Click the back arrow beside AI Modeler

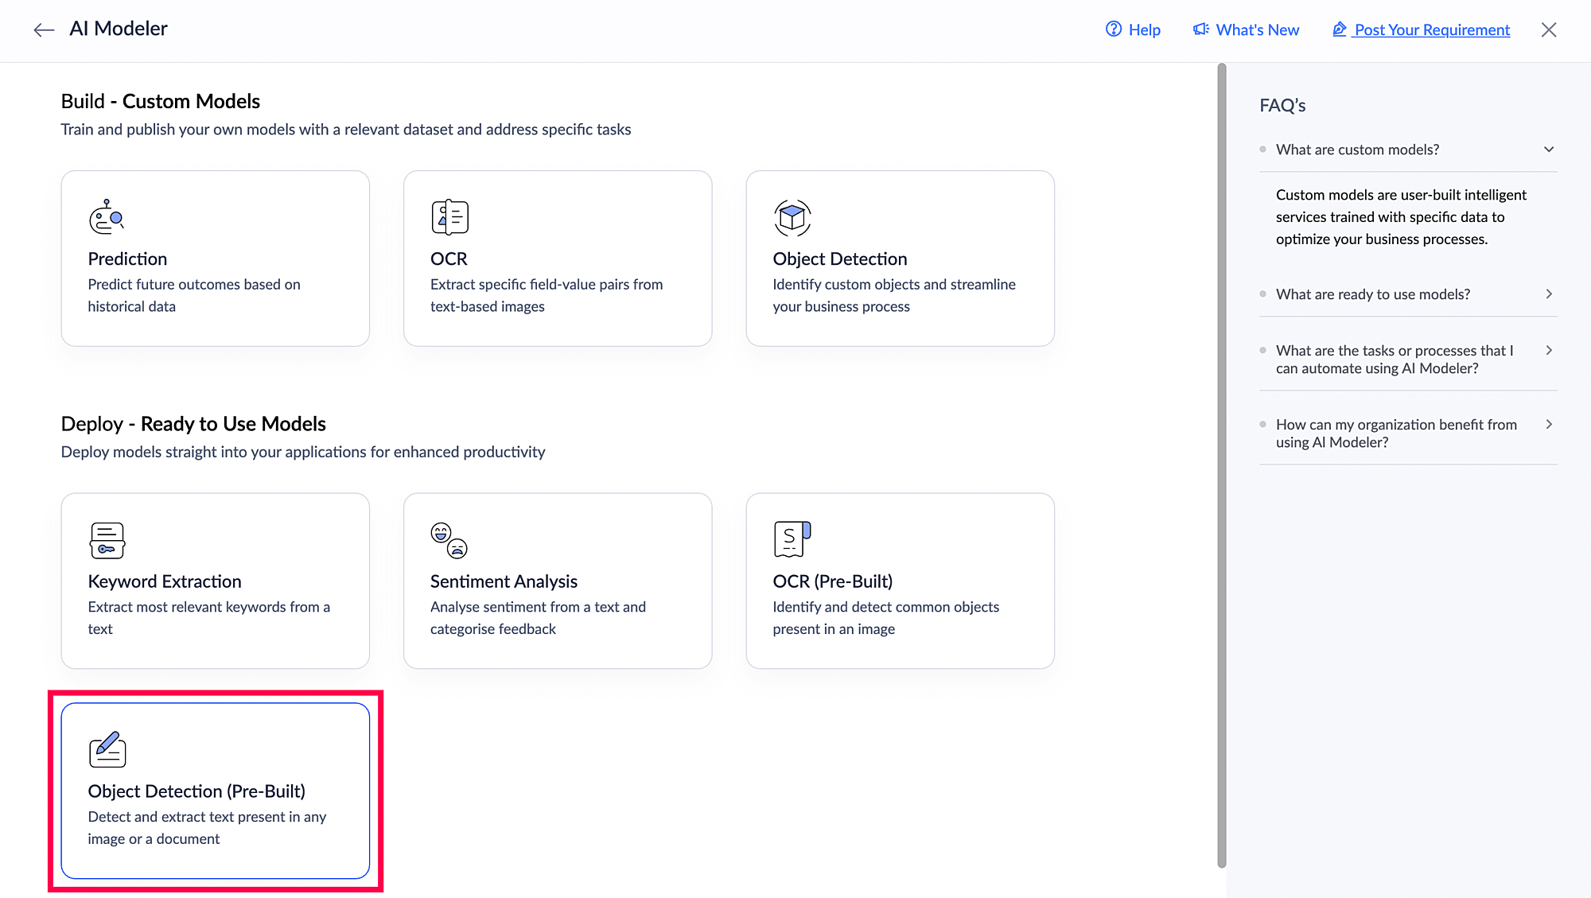[x=44, y=30]
